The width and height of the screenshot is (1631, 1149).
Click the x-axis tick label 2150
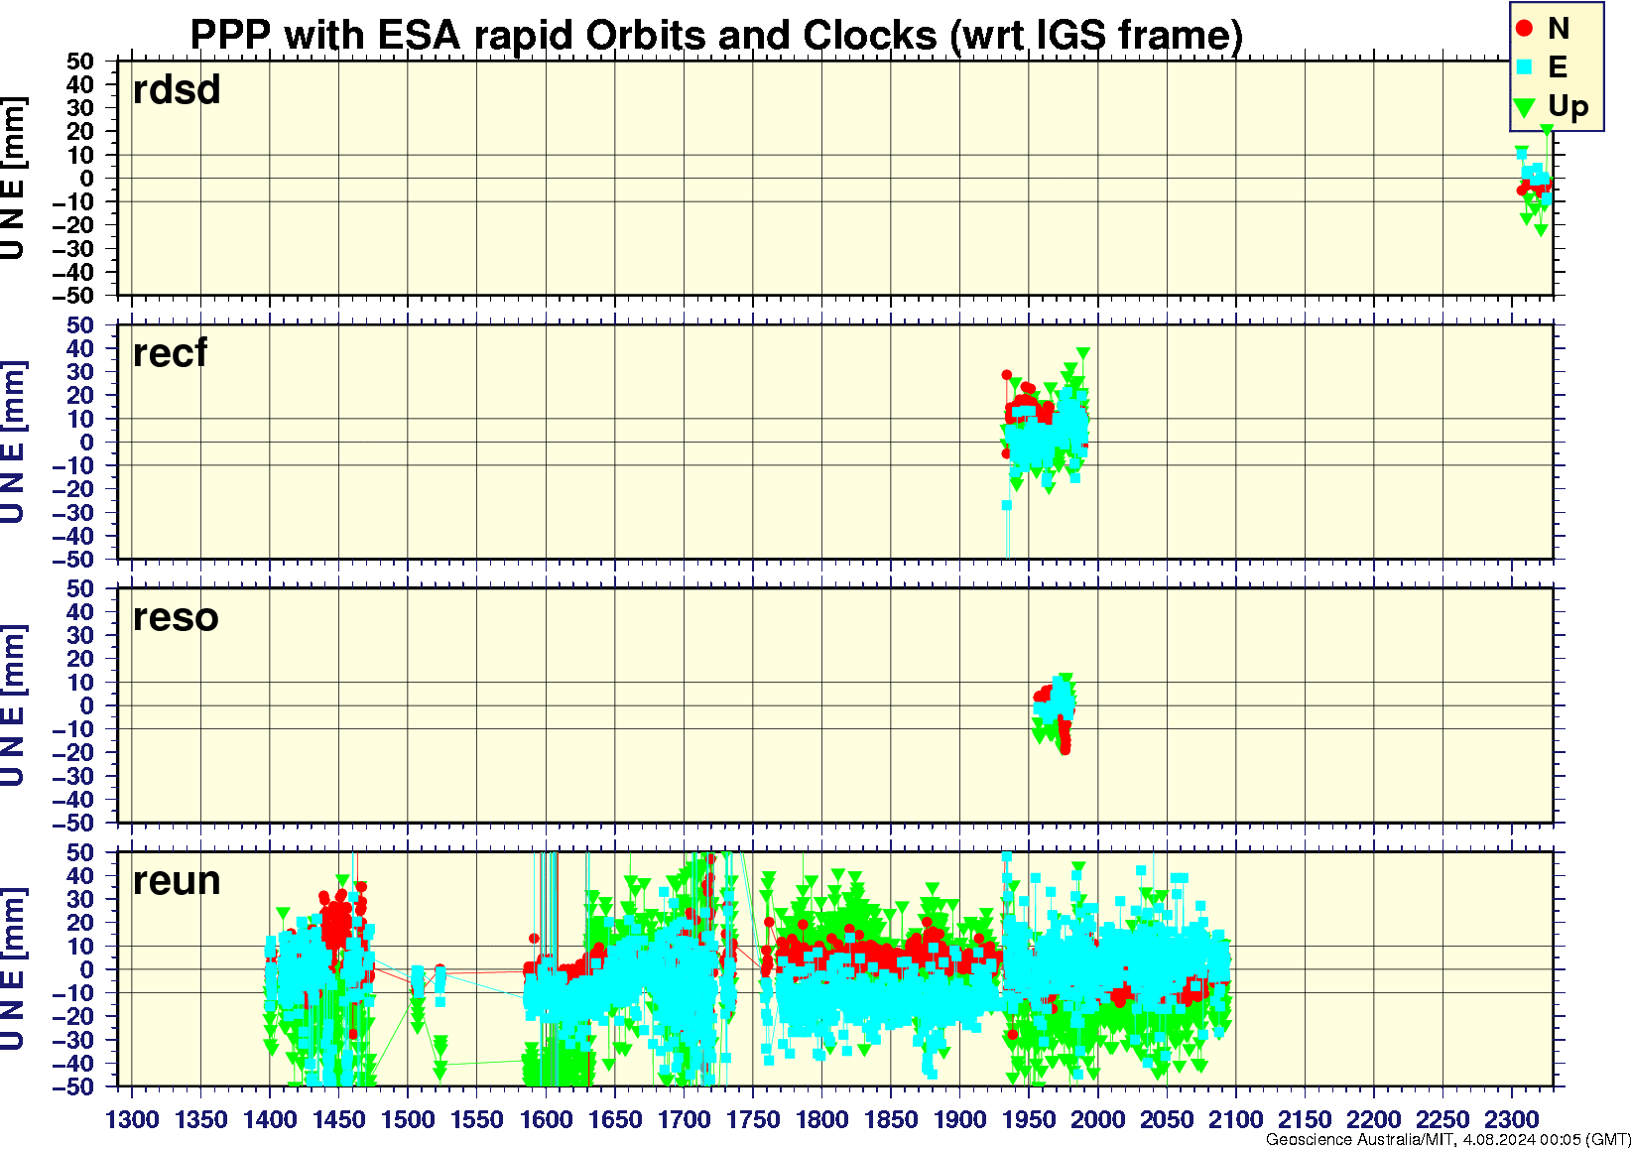(x=1305, y=1119)
